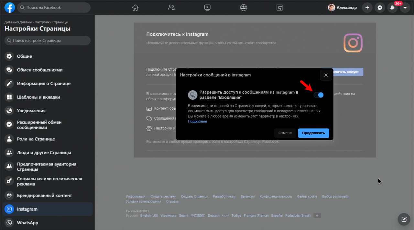Open Конфиденциальность footer link
This screenshot has height=230, width=414.
pyautogui.click(x=276, y=196)
